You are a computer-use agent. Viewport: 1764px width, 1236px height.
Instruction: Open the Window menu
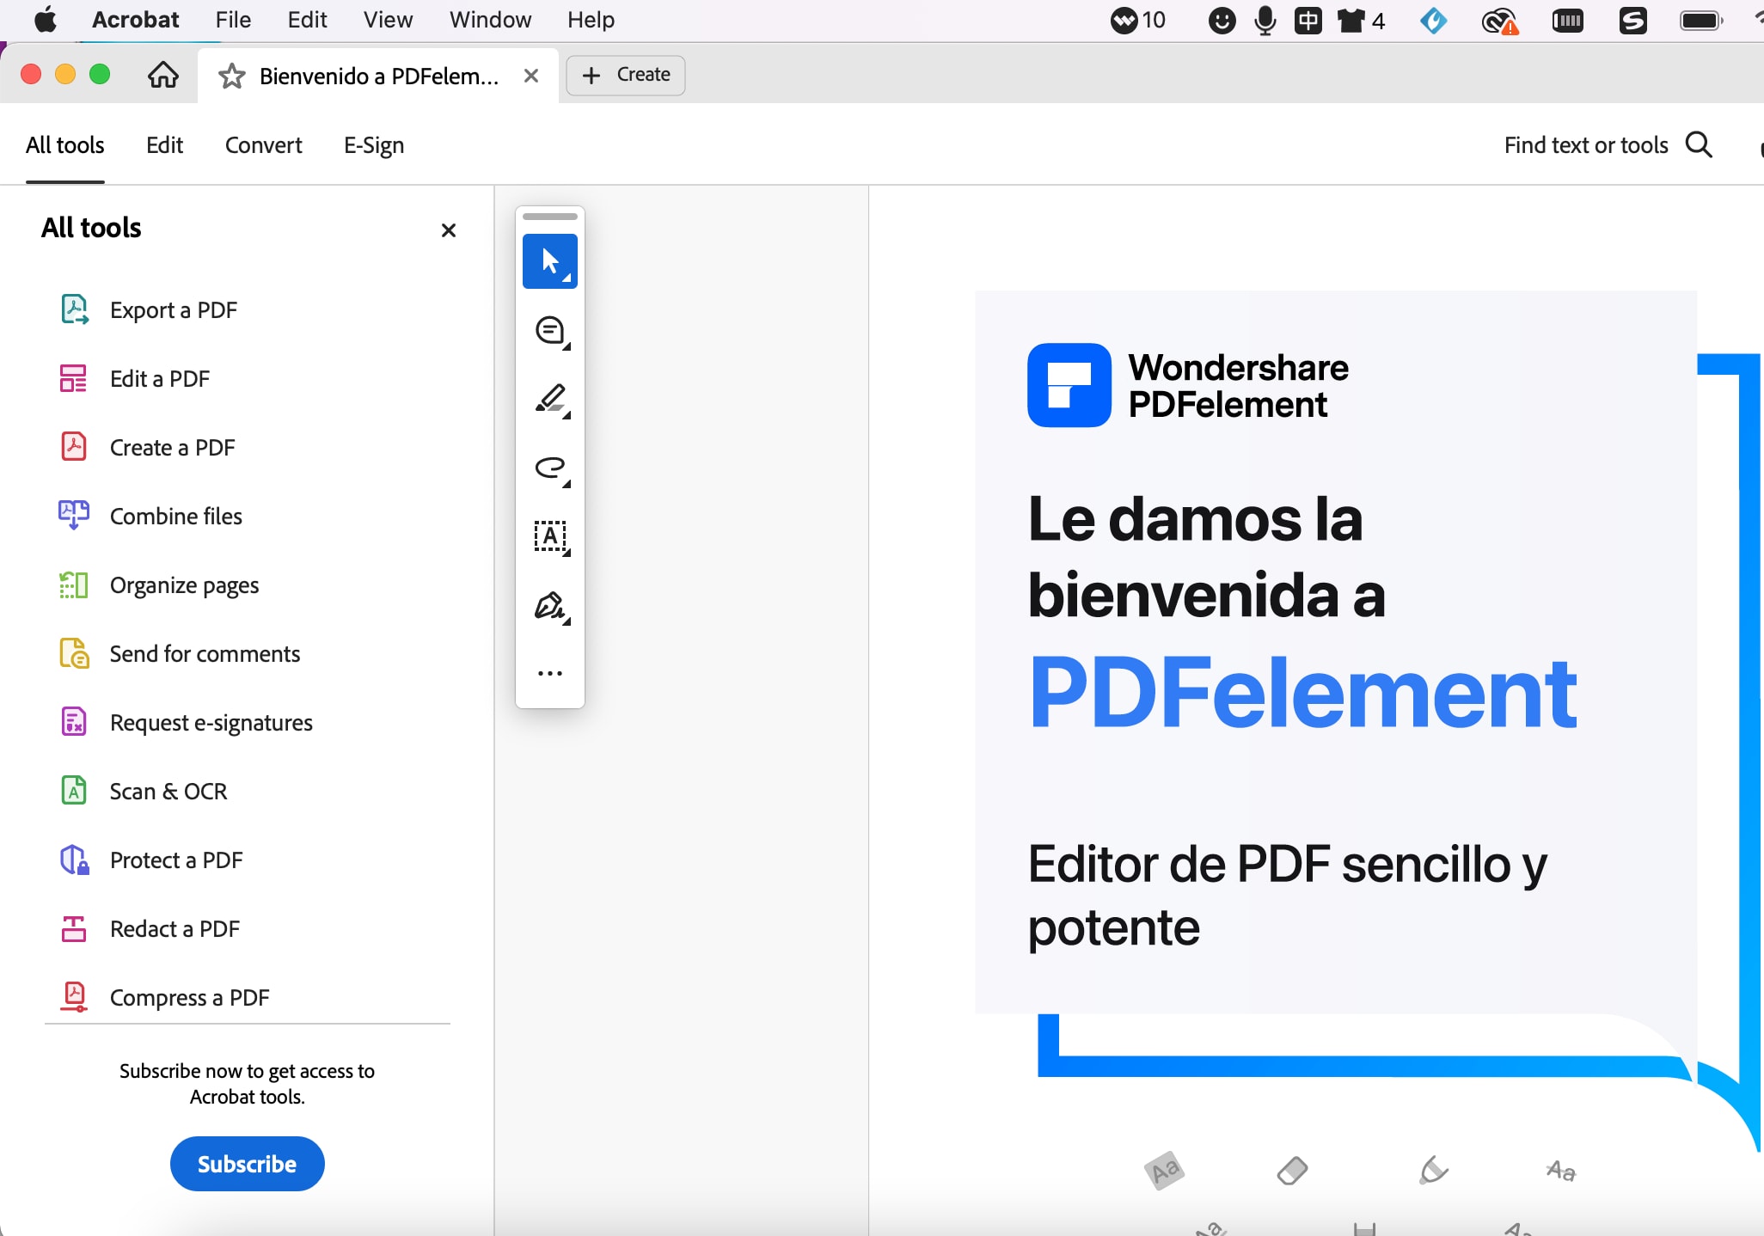[x=490, y=20]
